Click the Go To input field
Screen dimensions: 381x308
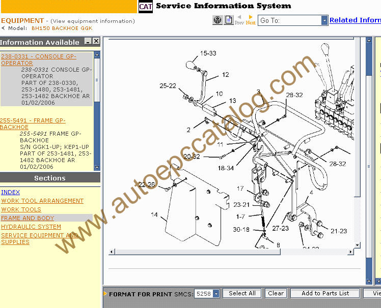pyautogui.click(x=289, y=20)
